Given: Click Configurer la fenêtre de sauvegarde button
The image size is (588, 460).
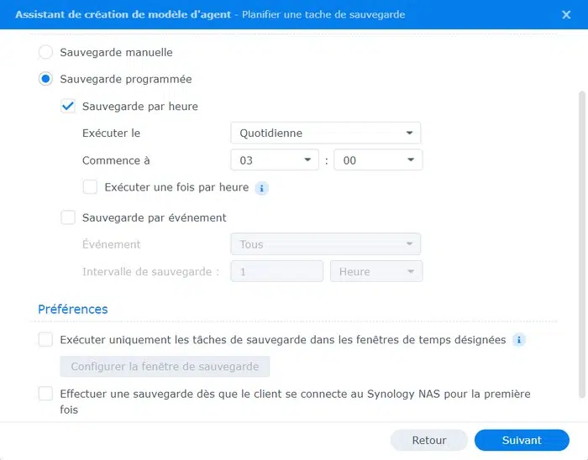Looking at the screenshot, I should [x=165, y=367].
